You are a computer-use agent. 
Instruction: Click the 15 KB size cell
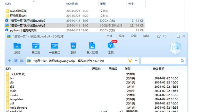pyautogui.click(x=140, y=30)
